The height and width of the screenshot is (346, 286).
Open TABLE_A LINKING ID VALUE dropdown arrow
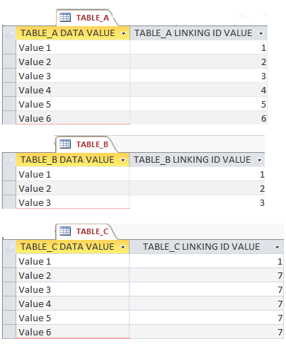pyautogui.click(x=261, y=34)
